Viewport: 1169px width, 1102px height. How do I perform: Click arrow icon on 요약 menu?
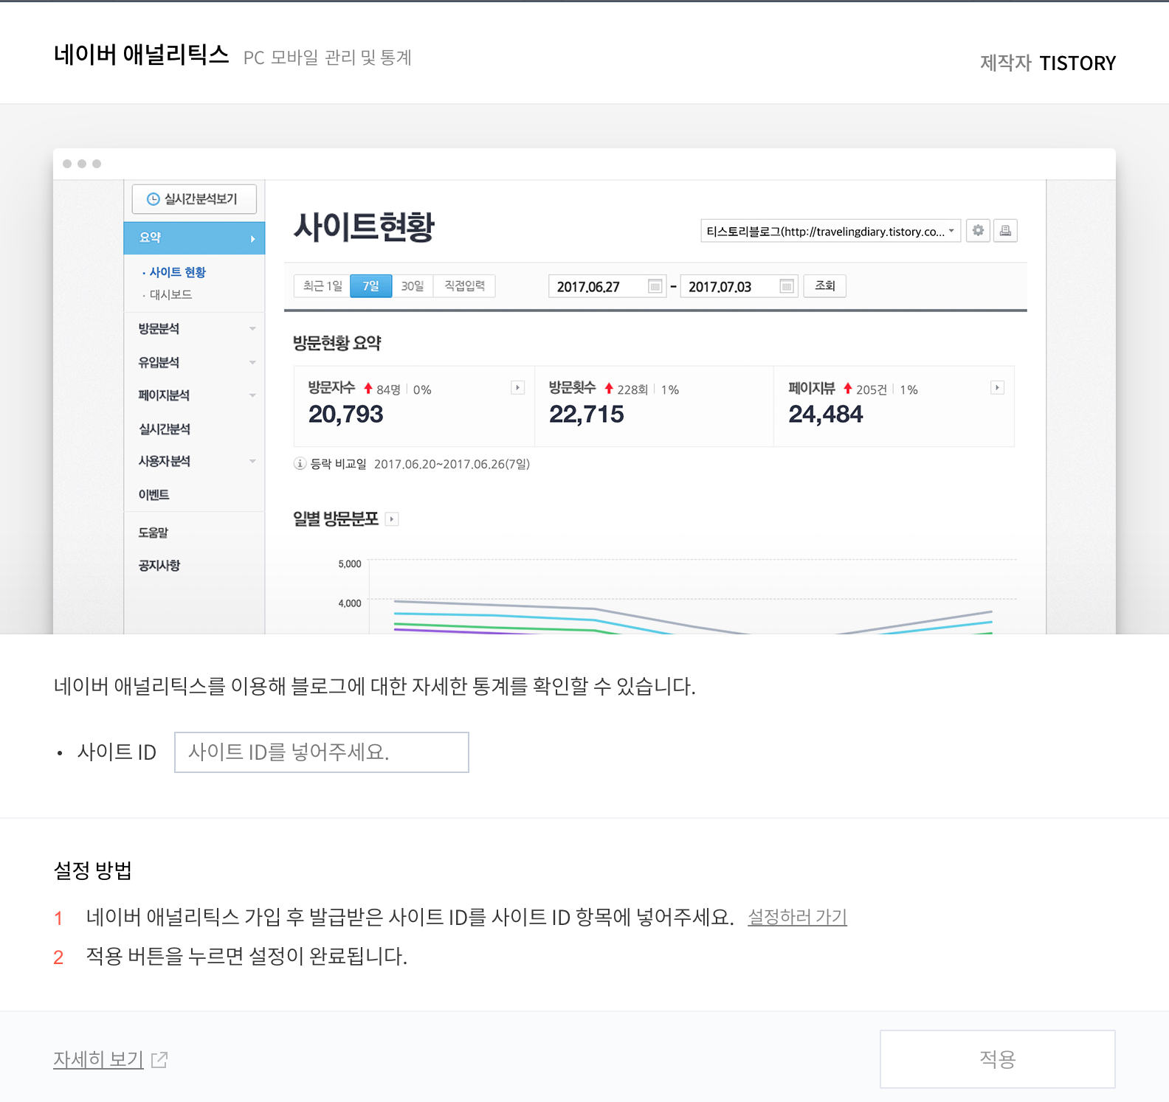pyautogui.click(x=252, y=239)
